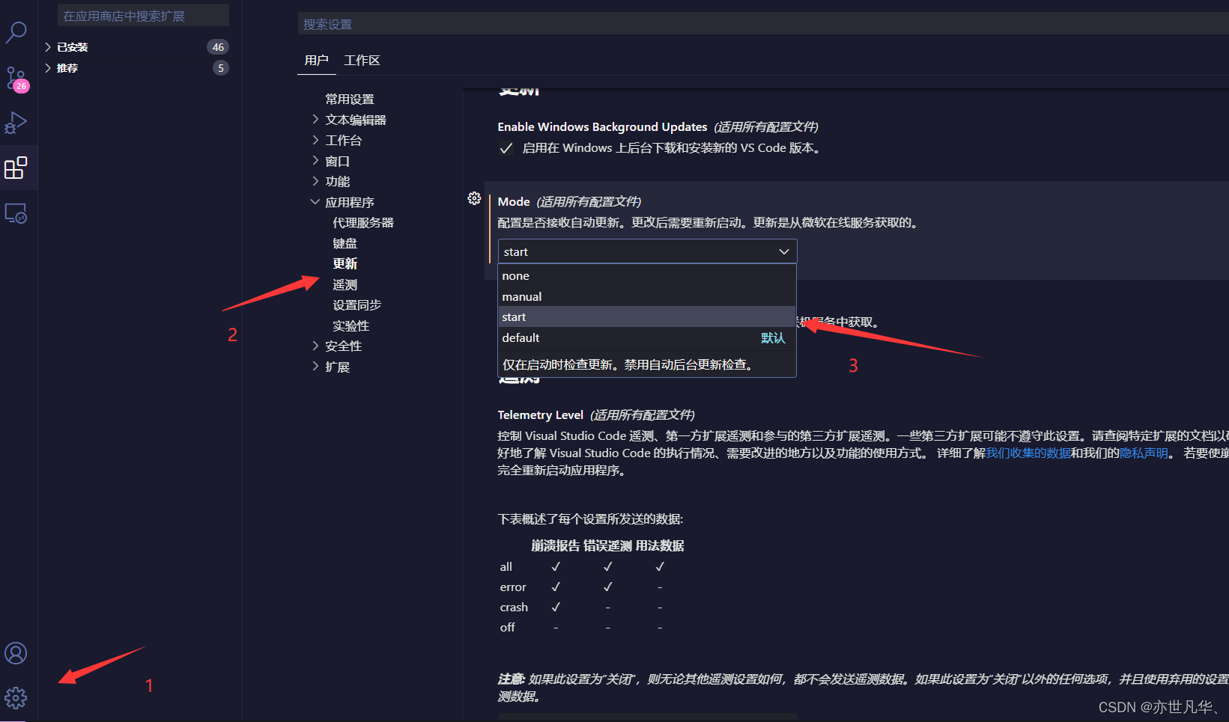1229x722 pixels.
Task: Click the 'all' row label in telemetry table
Action: pyautogui.click(x=506, y=567)
